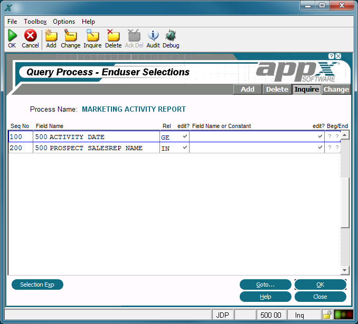Viewport: 358px width, 324px height.
Task: Toggle Rel edit checkmark for PROSPECT SALESREP NAME row
Action: point(185,147)
